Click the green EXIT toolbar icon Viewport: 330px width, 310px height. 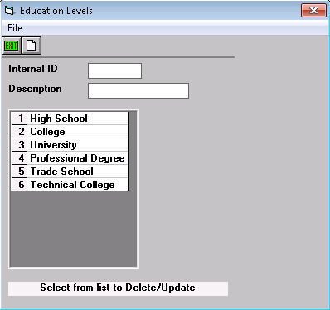click(12, 46)
